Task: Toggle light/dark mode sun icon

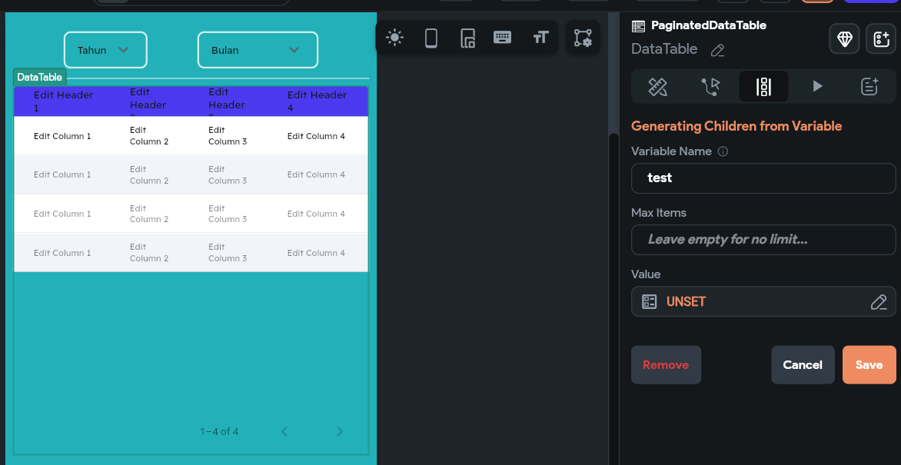Action: 394,37
